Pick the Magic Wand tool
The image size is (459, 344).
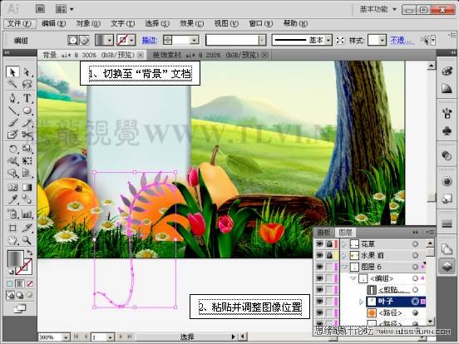12,84
